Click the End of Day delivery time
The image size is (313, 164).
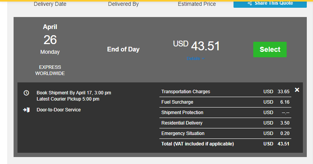pos(123,50)
